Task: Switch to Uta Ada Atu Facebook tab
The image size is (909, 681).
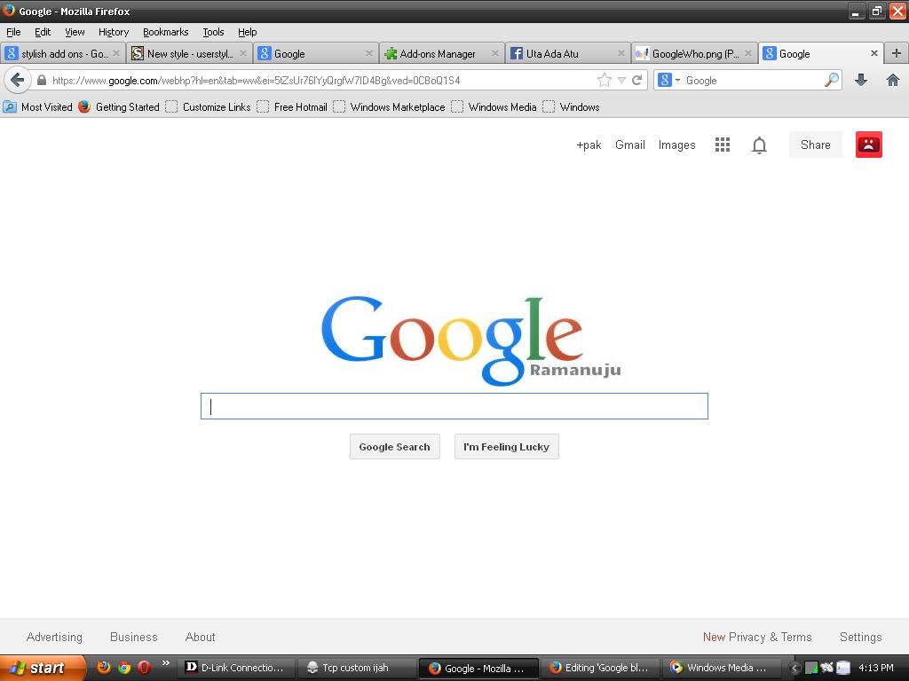Action: pos(568,53)
